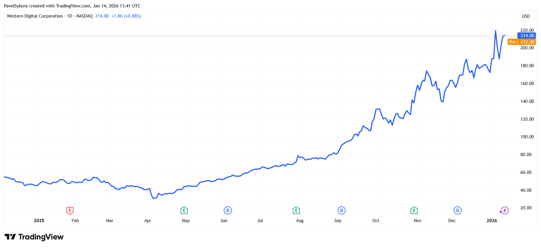Click the earnings E marker near Aug
This screenshot has width=541, height=248.
(296, 211)
